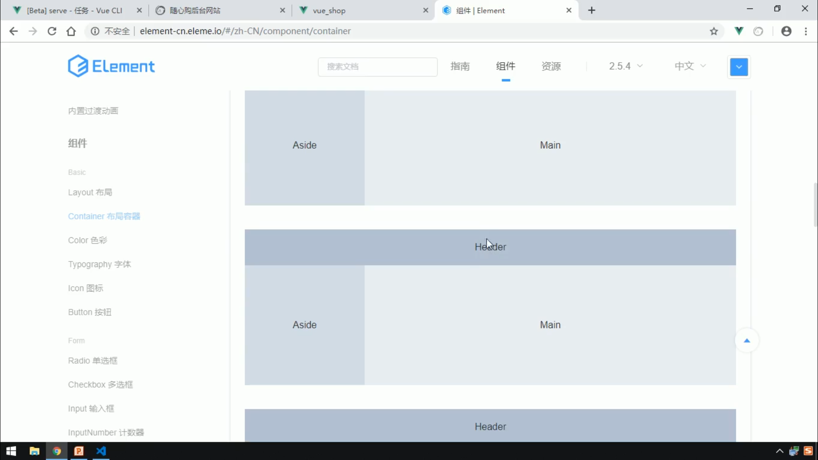The width and height of the screenshot is (818, 460).
Task: Click the Main block in top layout
Action: [x=550, y=148]
